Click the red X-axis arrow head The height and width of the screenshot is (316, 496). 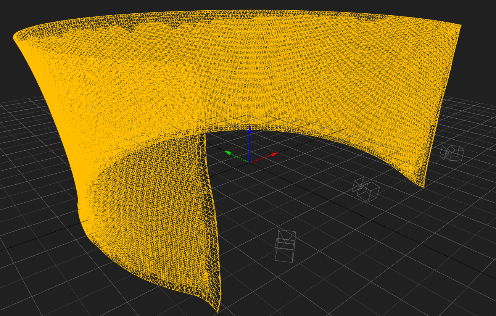coord(275,154)
